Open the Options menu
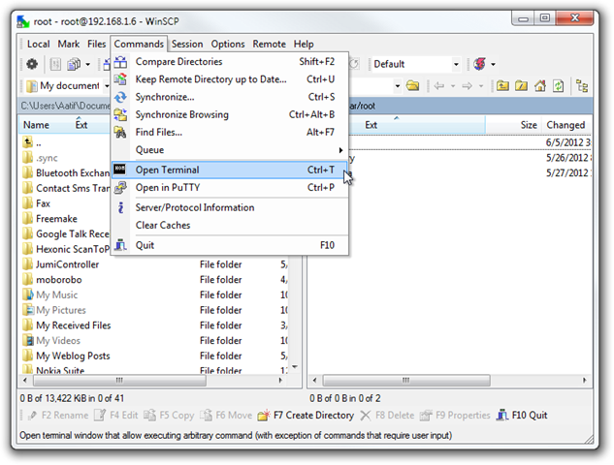The width and height of the screenshot is (614, 465). 228,44
